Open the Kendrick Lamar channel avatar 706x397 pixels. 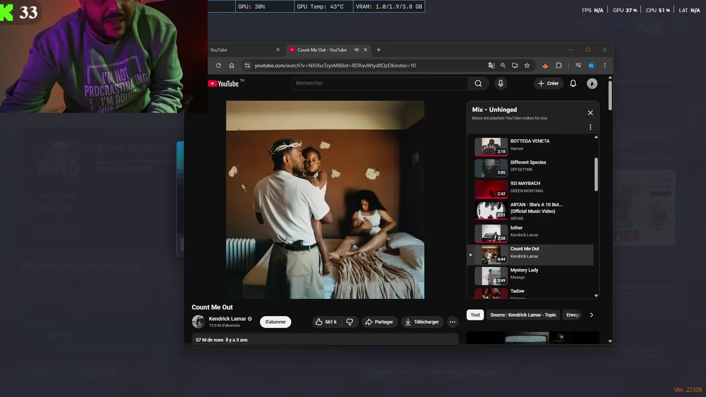coord(199,321)
